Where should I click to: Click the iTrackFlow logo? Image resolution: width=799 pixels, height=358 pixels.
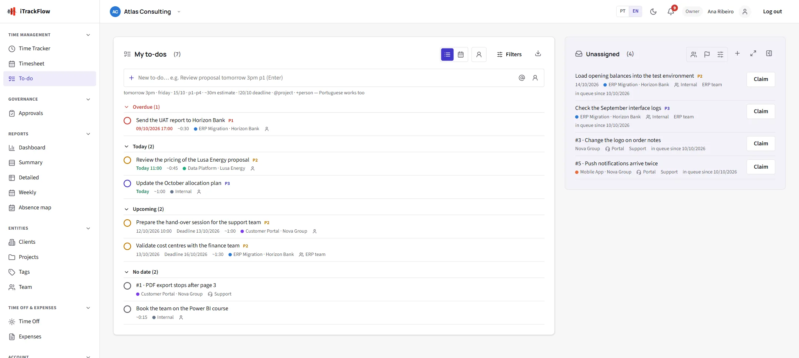[28, 11]
